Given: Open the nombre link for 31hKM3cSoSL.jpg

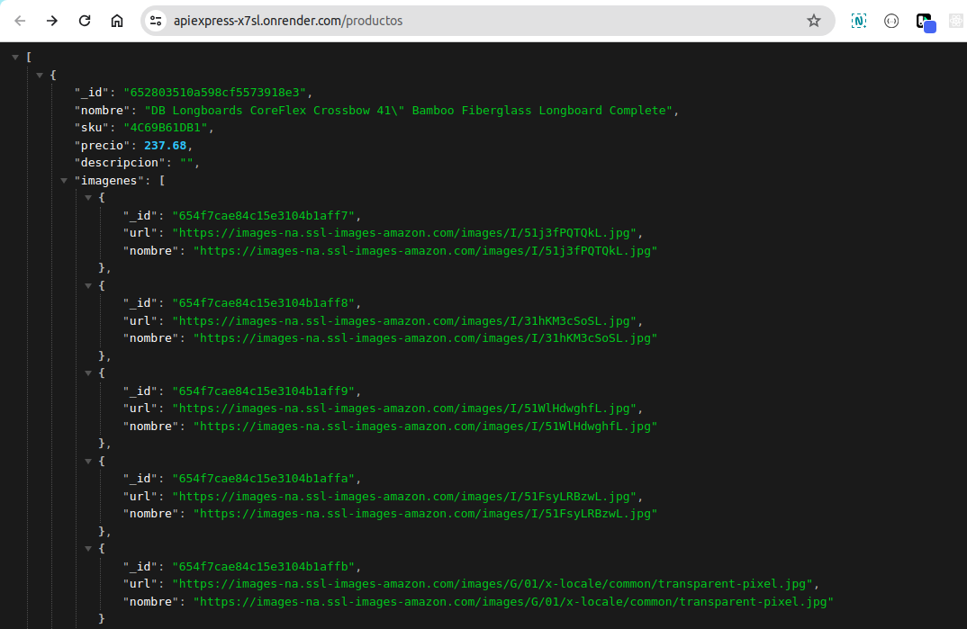Looking at the screenshot, I should pyautogui.click(x=426, y=338).
